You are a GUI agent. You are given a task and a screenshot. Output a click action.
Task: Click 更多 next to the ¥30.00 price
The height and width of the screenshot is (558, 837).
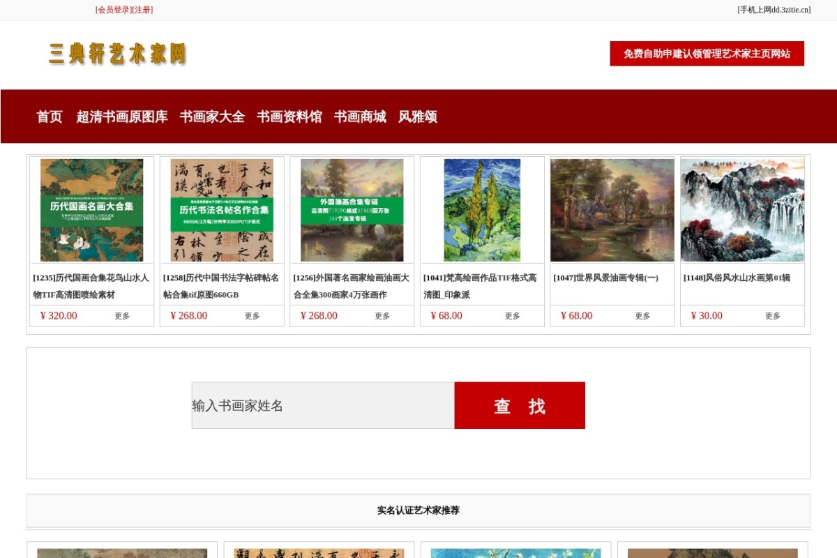coord(773,316)
